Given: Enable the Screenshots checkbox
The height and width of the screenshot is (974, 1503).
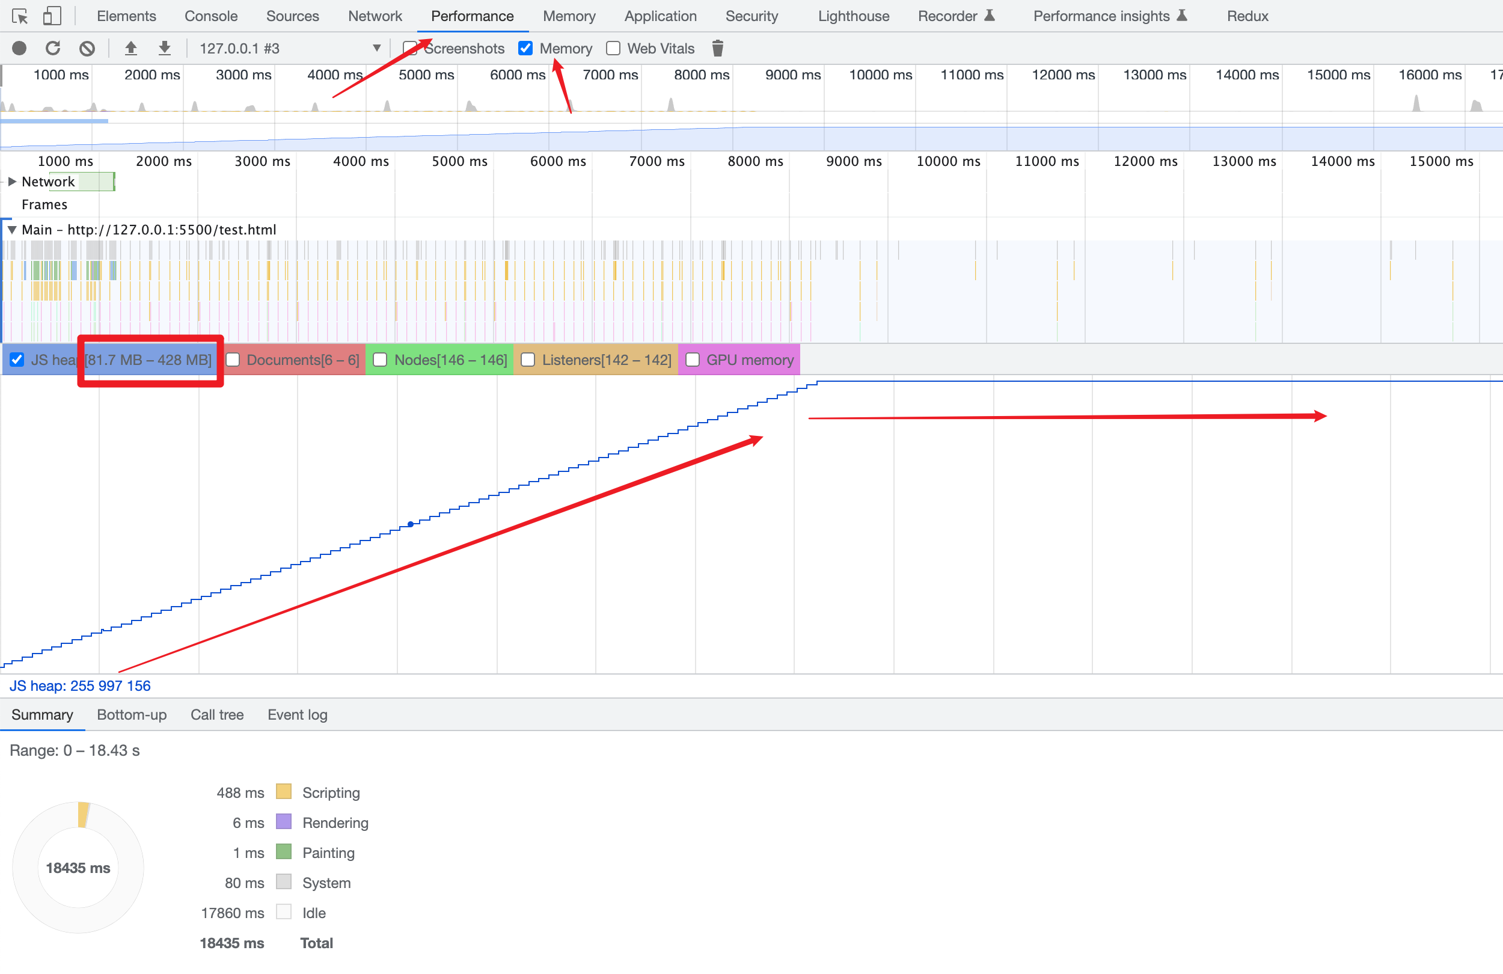Looking at the screenshot, I should tap(410, 49).
